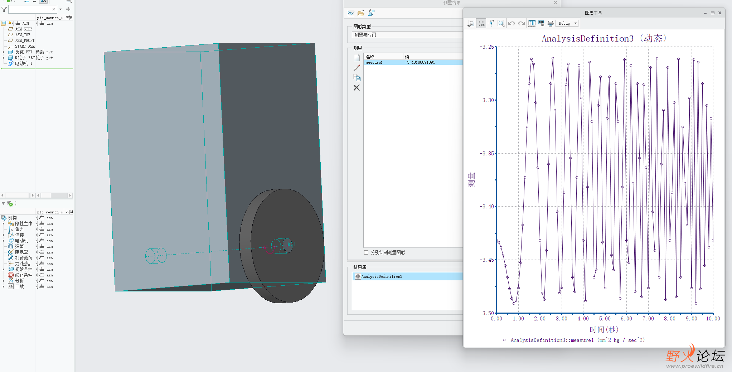Click the 名称 column header

(x=384, y=57)
